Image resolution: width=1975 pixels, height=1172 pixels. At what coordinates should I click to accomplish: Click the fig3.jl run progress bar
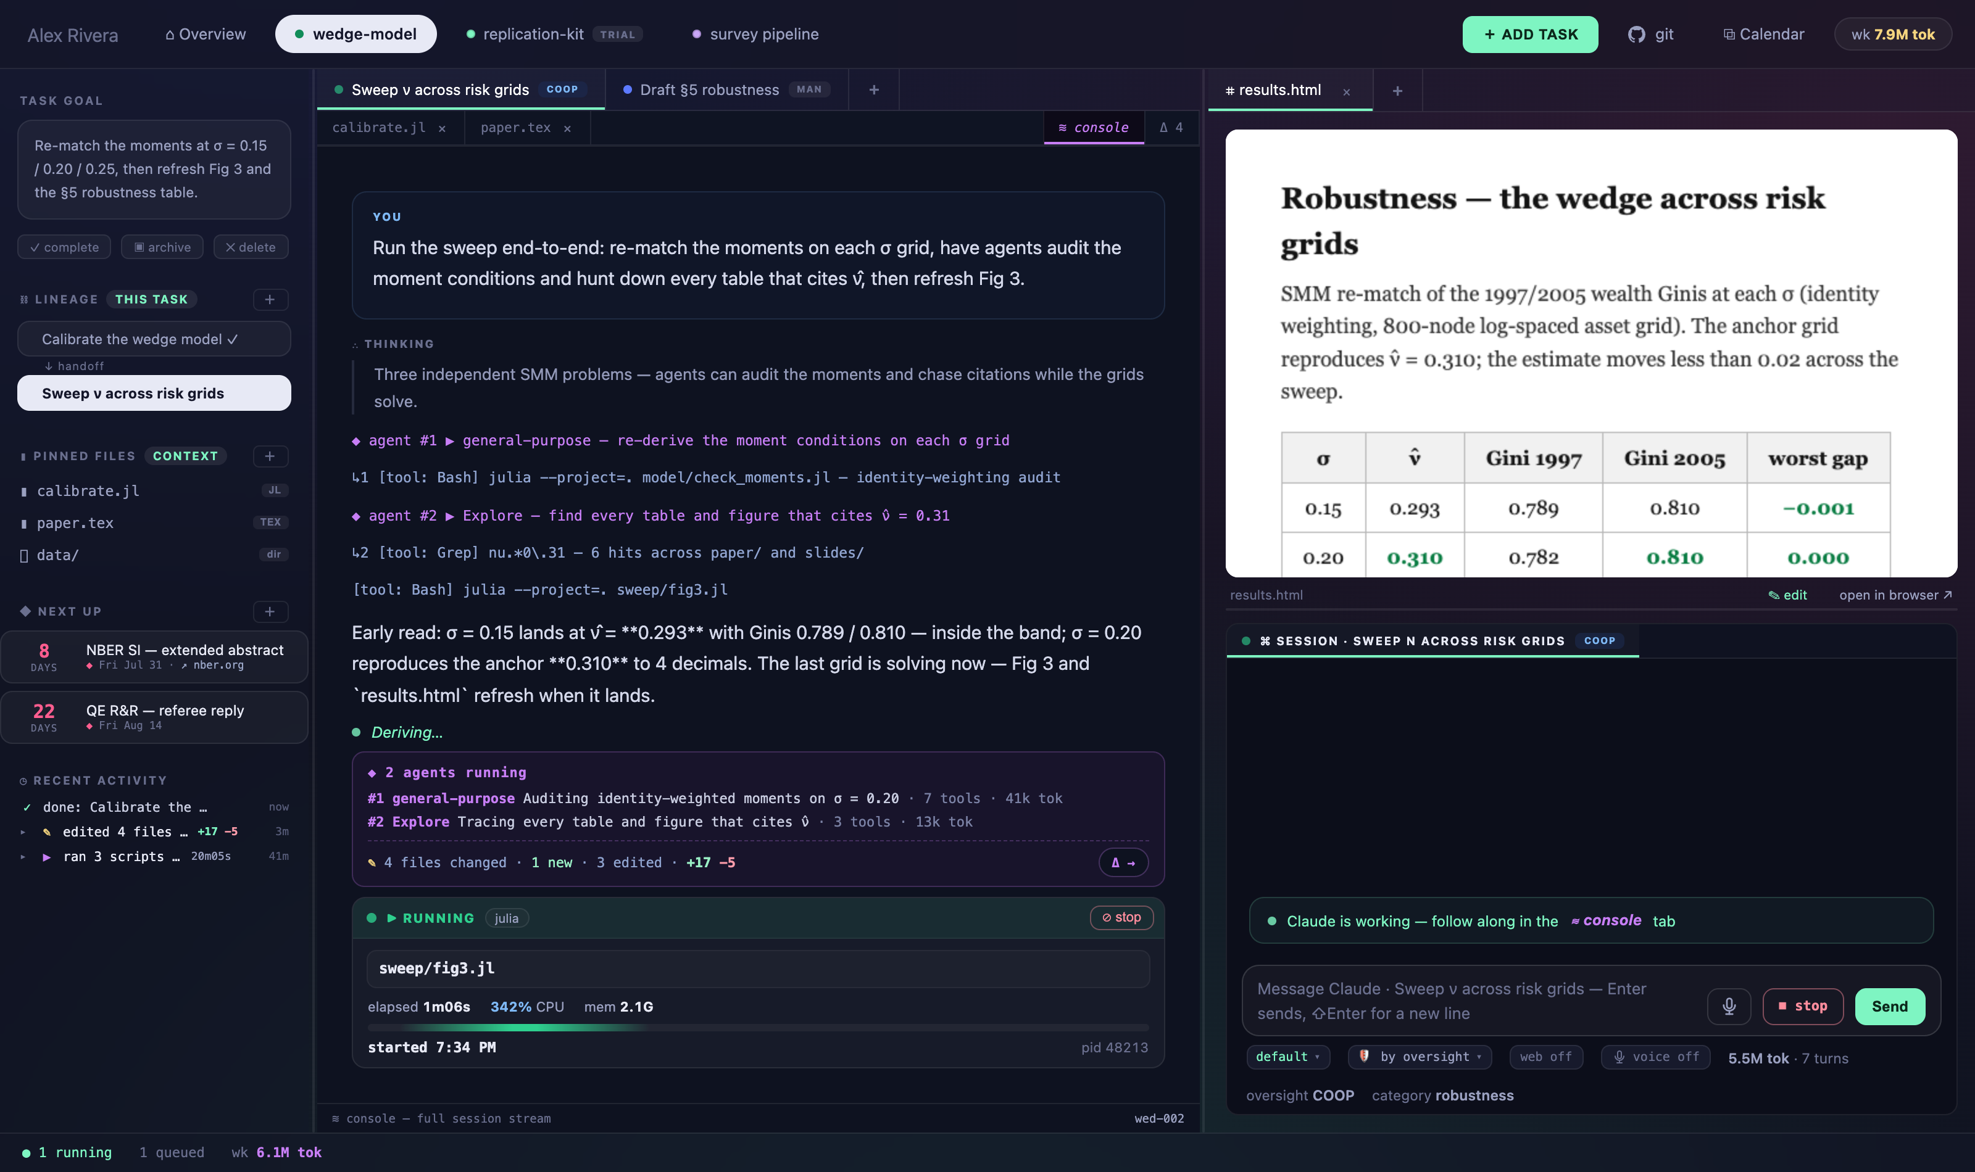click(x=758, y=1028)
